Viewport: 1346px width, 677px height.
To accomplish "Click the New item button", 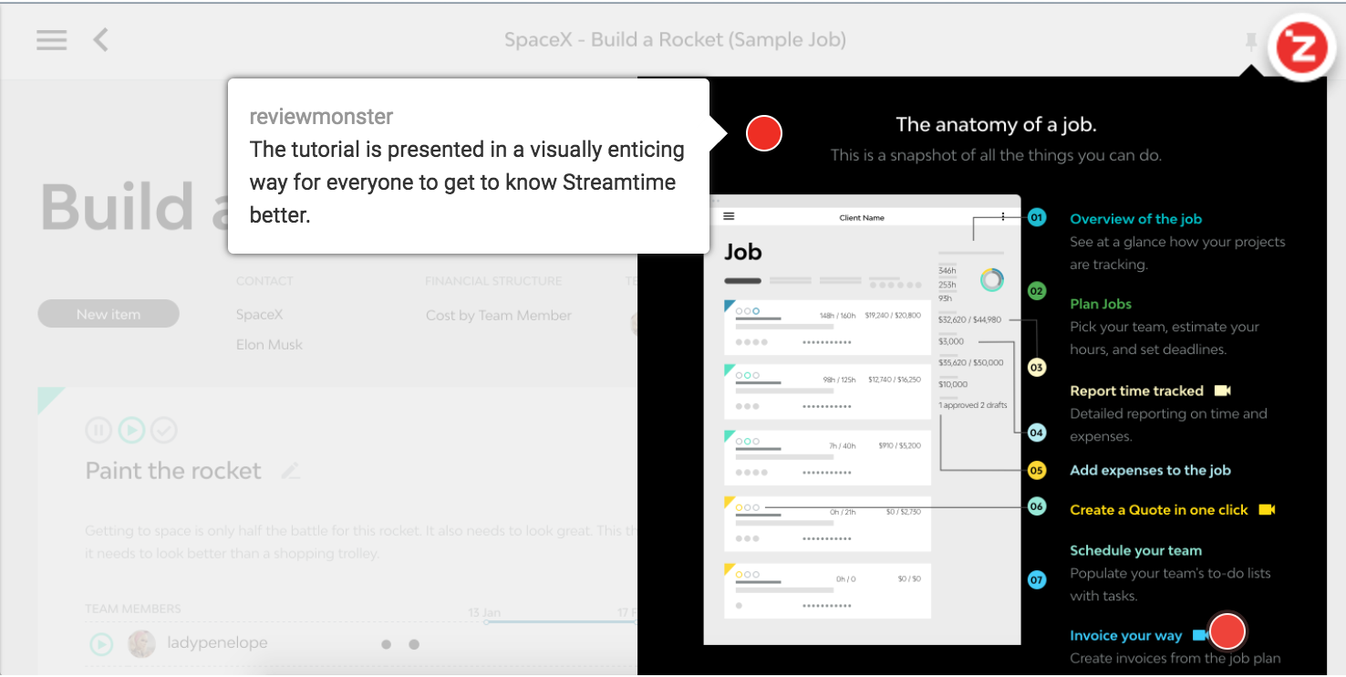I will point(109,314).
